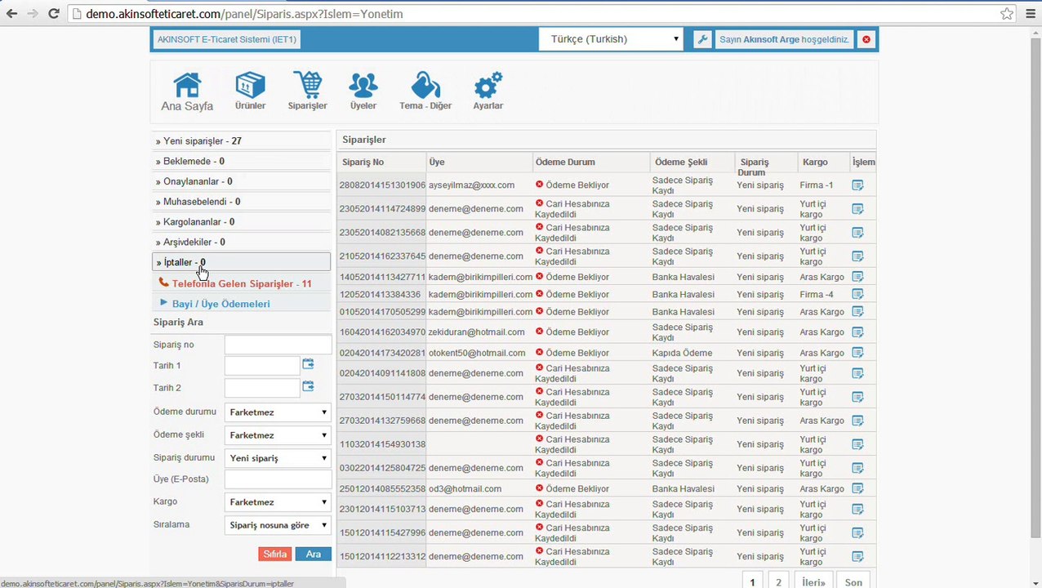Click the red Sıfırla reset button

click(275, 554)
